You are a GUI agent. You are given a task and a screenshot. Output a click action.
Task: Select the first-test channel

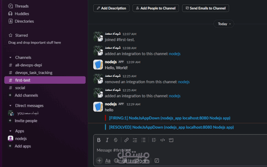[45, 80]
